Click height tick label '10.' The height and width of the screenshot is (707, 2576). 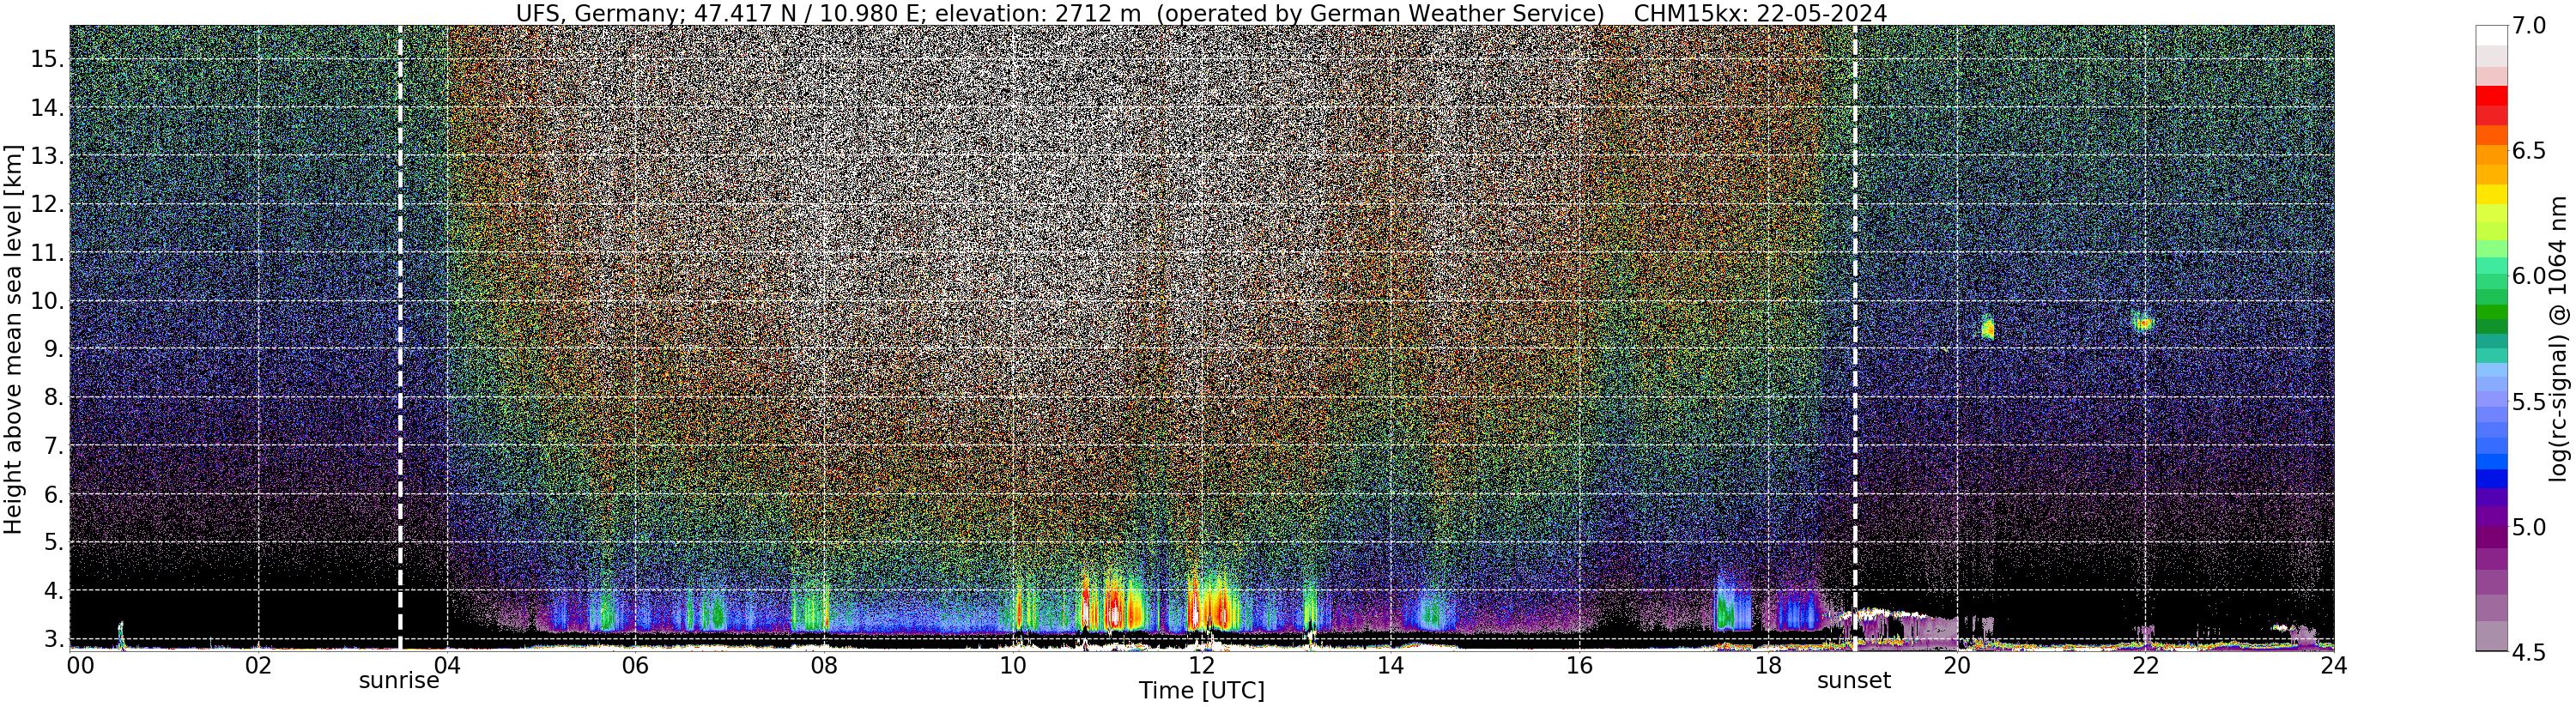46,301
